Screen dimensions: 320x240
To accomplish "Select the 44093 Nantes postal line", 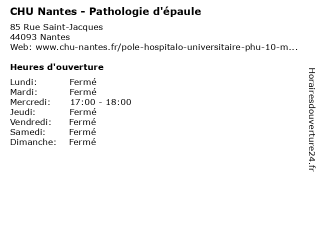I will pyautogui.click(x=40, y=37).
